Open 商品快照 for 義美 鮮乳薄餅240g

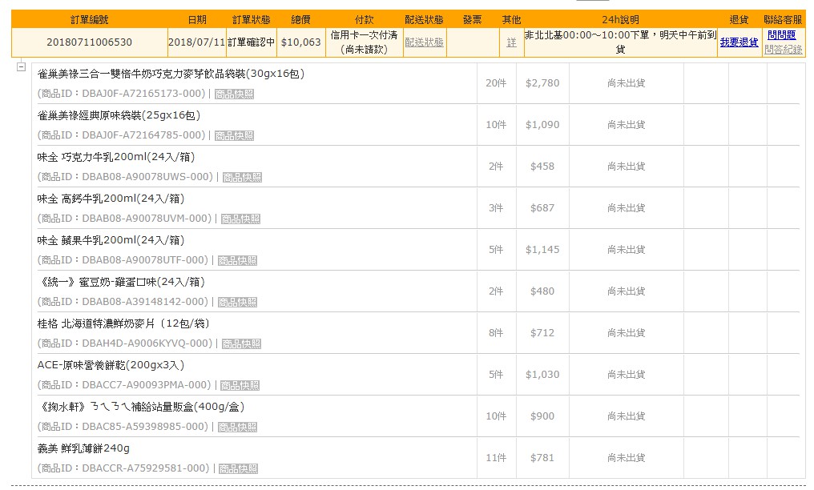[238, 468]
